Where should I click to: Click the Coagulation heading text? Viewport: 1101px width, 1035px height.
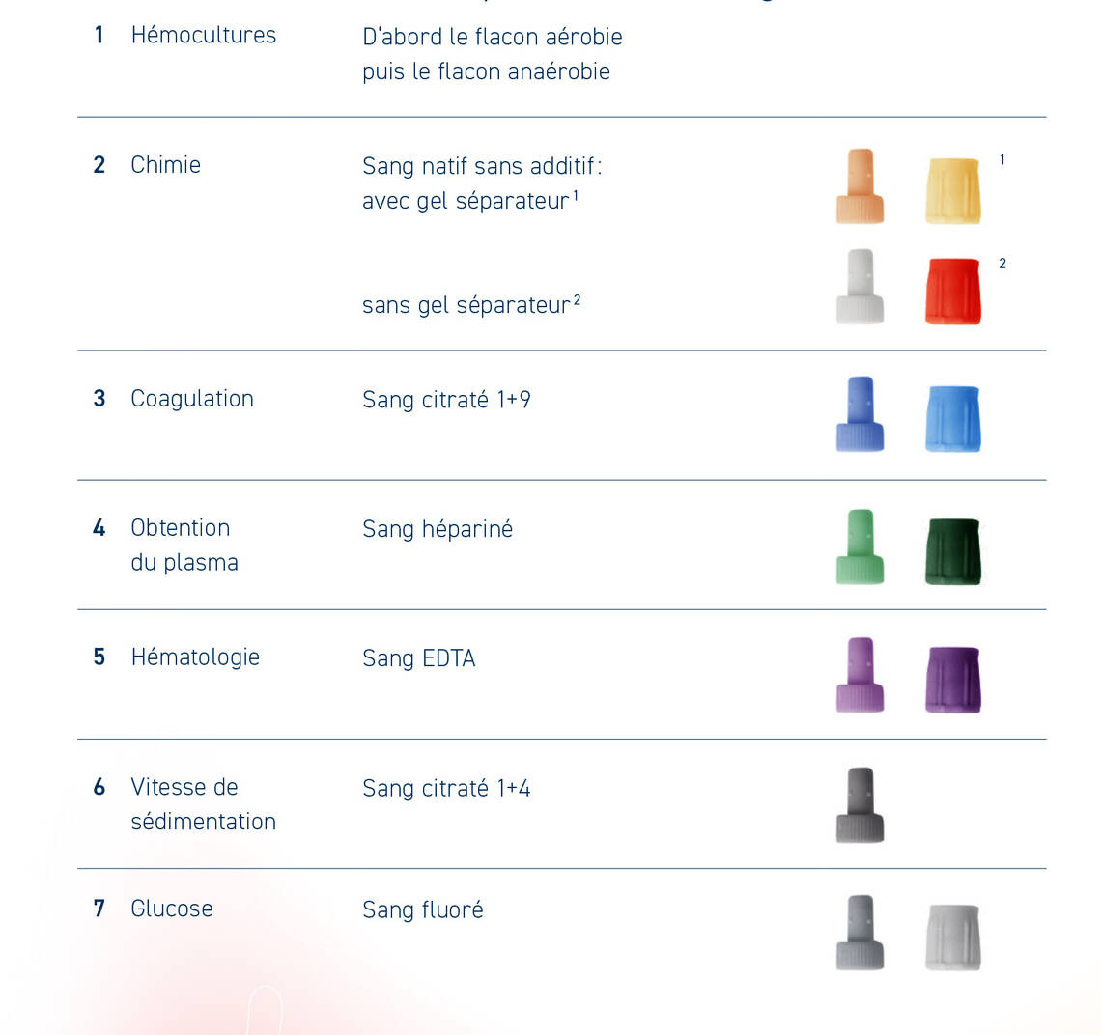click(191, 399)
